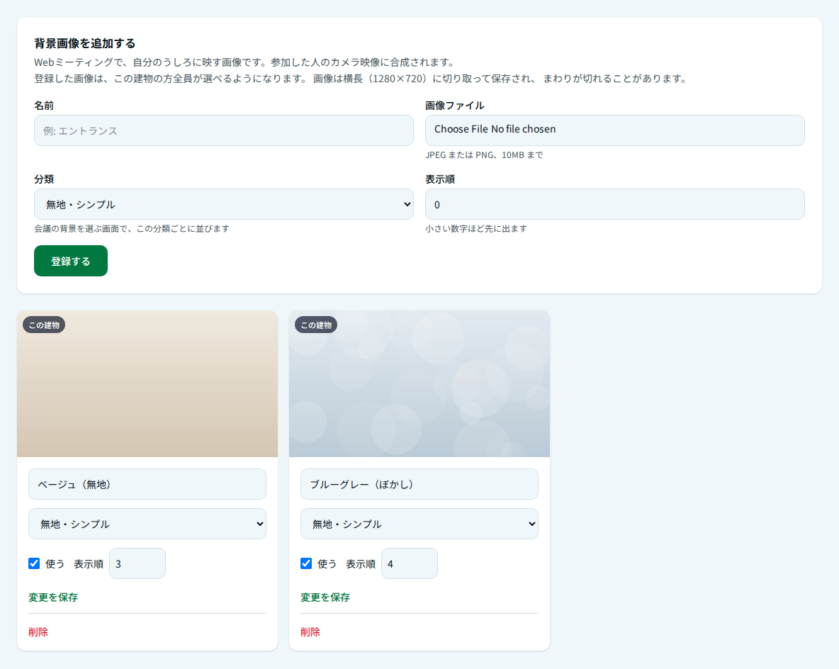Click the ベージュ（無地） name field
839x669 pixels.
(x=147, y=484)
